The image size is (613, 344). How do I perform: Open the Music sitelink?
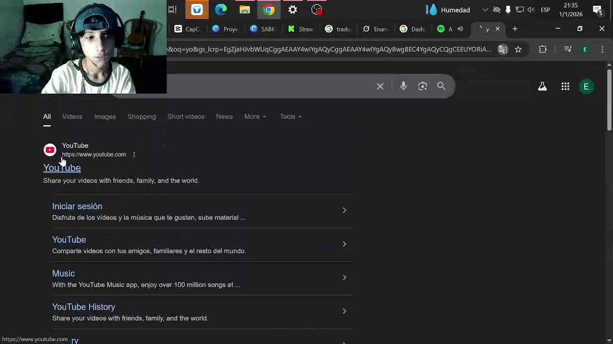63,274
